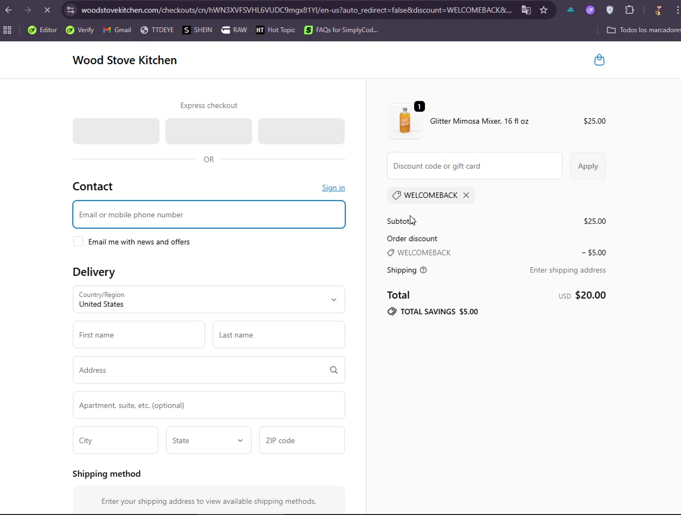
Task: Focus the Address field
Action: tap(209, 370)
